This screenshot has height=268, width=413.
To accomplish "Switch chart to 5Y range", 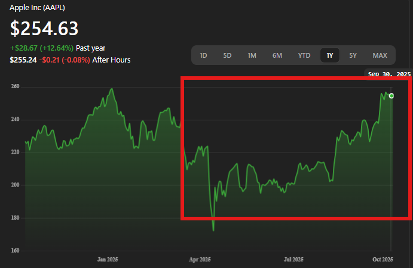I will [353, 55].
